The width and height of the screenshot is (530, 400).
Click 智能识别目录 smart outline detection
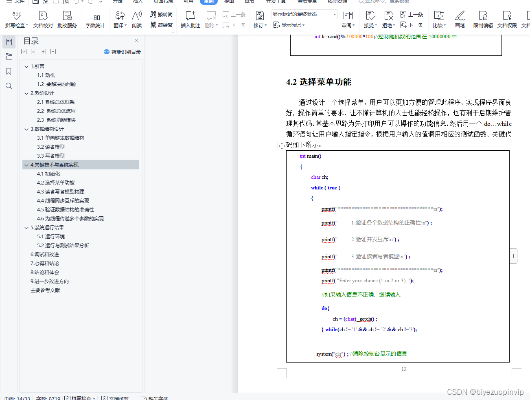[122, 52]
